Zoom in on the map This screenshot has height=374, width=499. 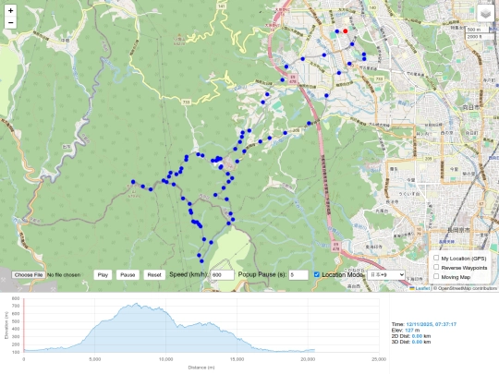(x=10, y=11)
